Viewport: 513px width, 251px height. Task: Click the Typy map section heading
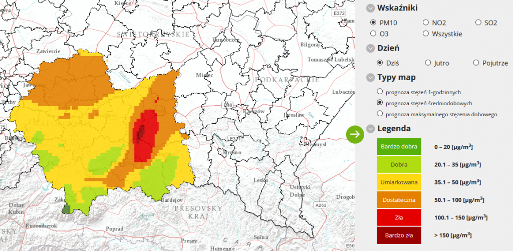tap(397, 78)
